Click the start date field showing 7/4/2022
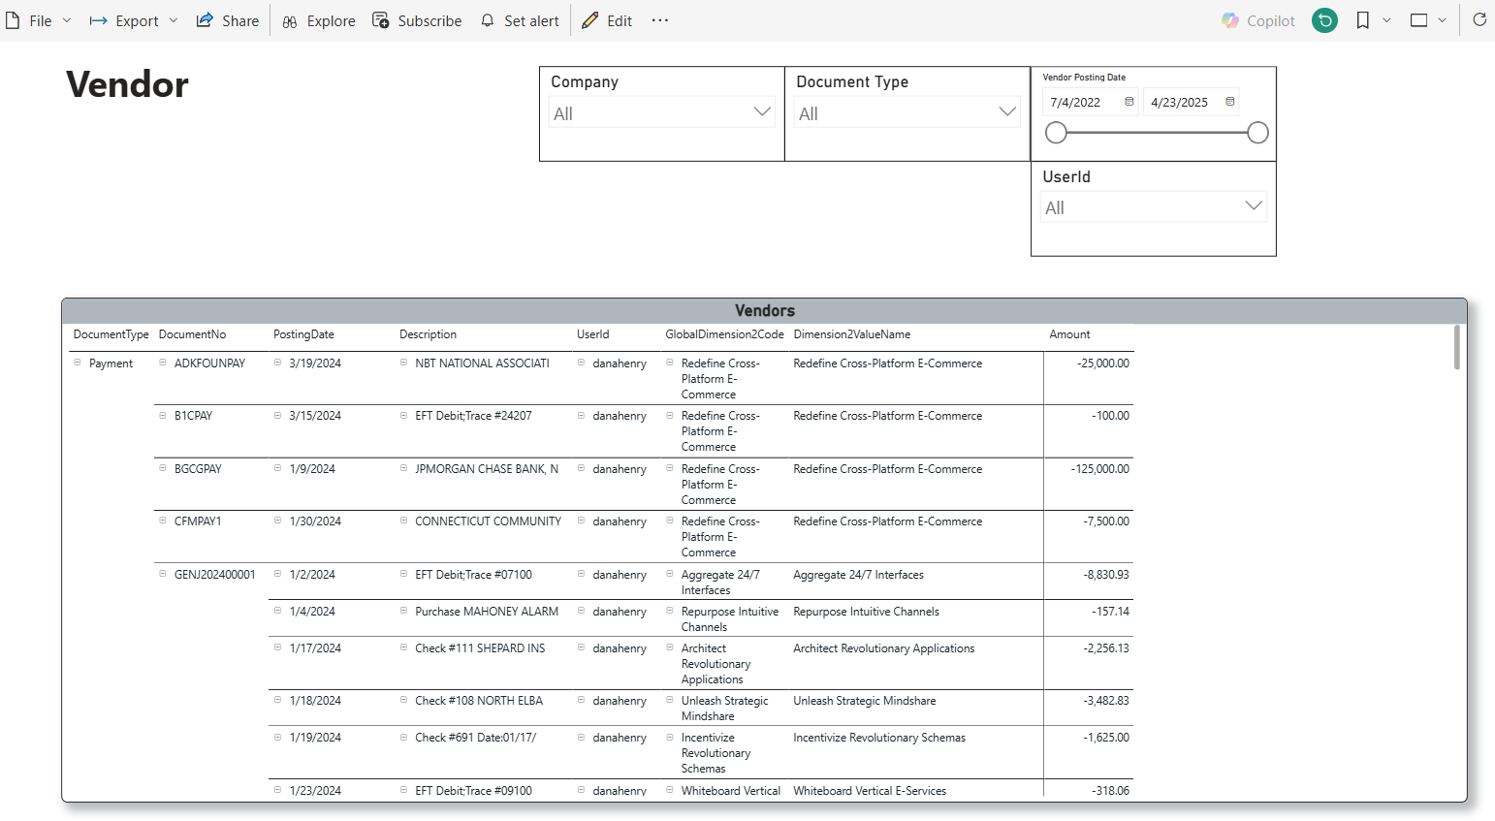The height and width of the screenshot is (821, 1495). [x=1076, y=102]
